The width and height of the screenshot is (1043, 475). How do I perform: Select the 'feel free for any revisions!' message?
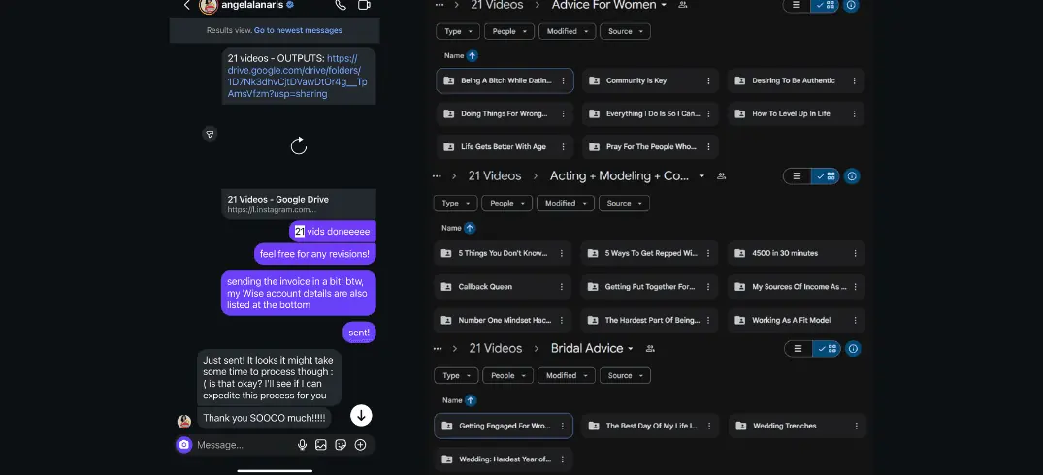[x=314, y=254]
